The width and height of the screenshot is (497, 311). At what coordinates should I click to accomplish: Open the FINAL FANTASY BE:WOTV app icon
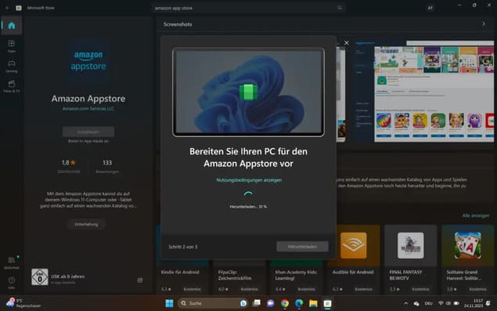[x=410, y=245]
